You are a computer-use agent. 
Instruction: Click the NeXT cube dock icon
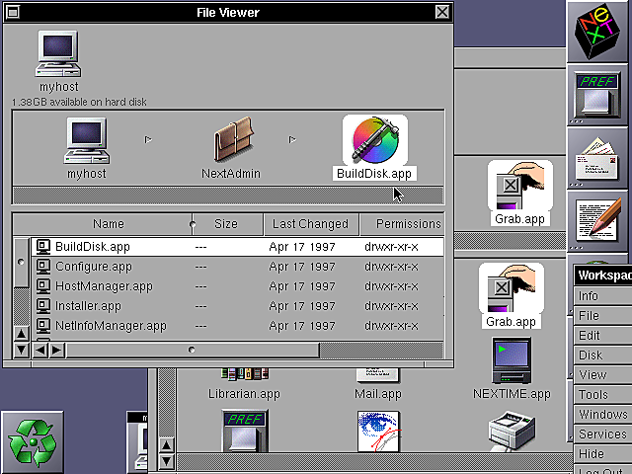click(x=597, y=32)
